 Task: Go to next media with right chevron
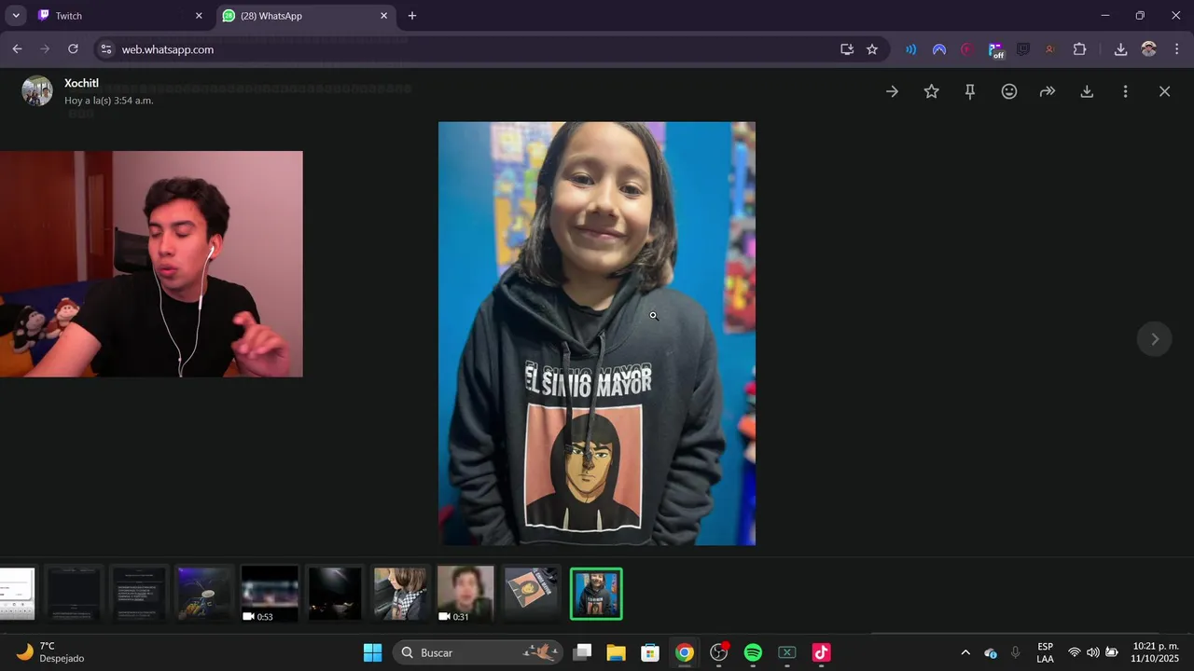tap(1154, 339)
